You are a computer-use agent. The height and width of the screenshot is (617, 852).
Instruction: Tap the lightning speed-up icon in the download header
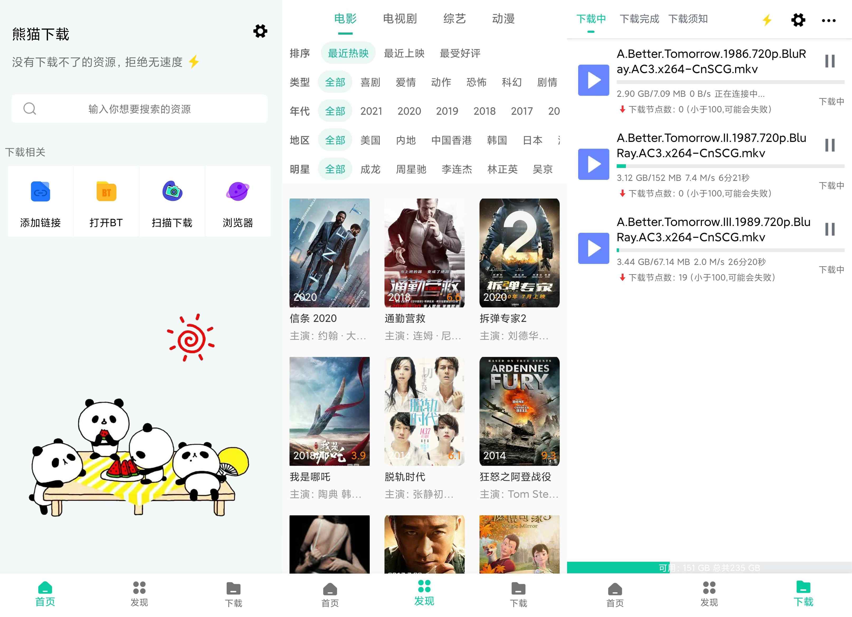pyautogui.click(x=767, y=20)
